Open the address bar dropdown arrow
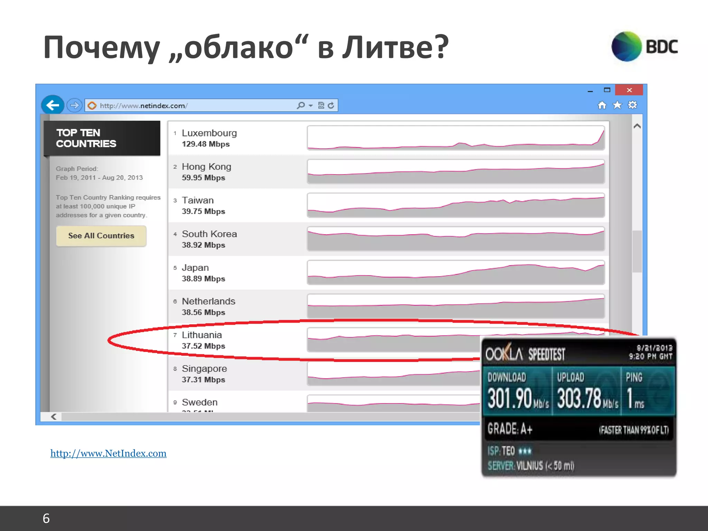Viewport: 708px width, 531px height. coord(310,106)
